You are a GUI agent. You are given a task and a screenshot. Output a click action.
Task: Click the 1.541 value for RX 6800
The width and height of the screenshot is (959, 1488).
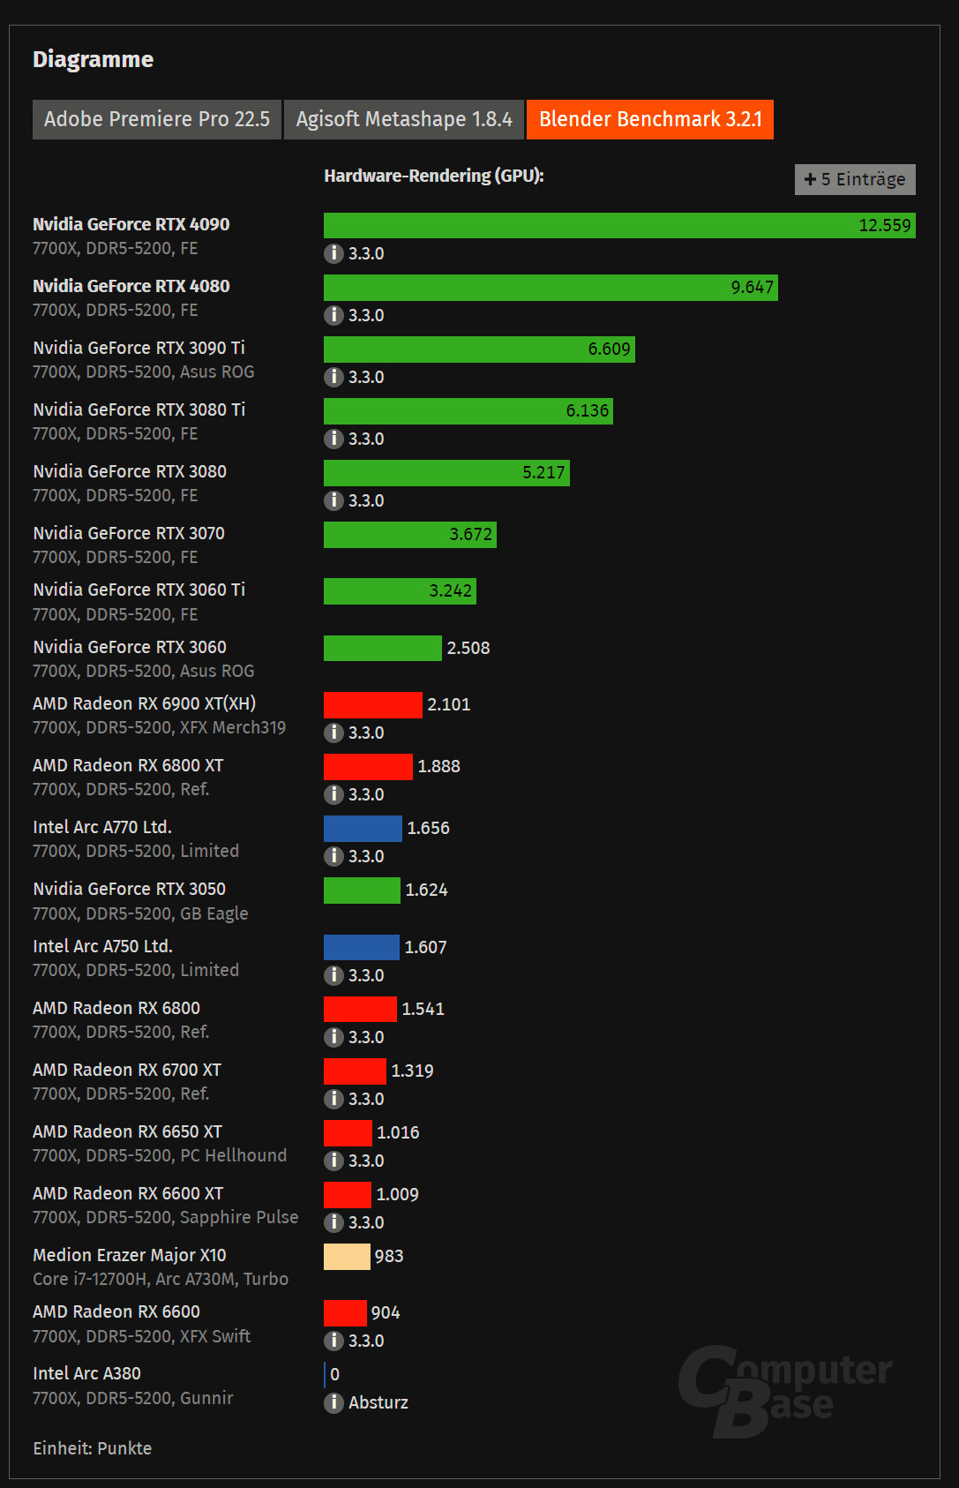click(423, 1009)
